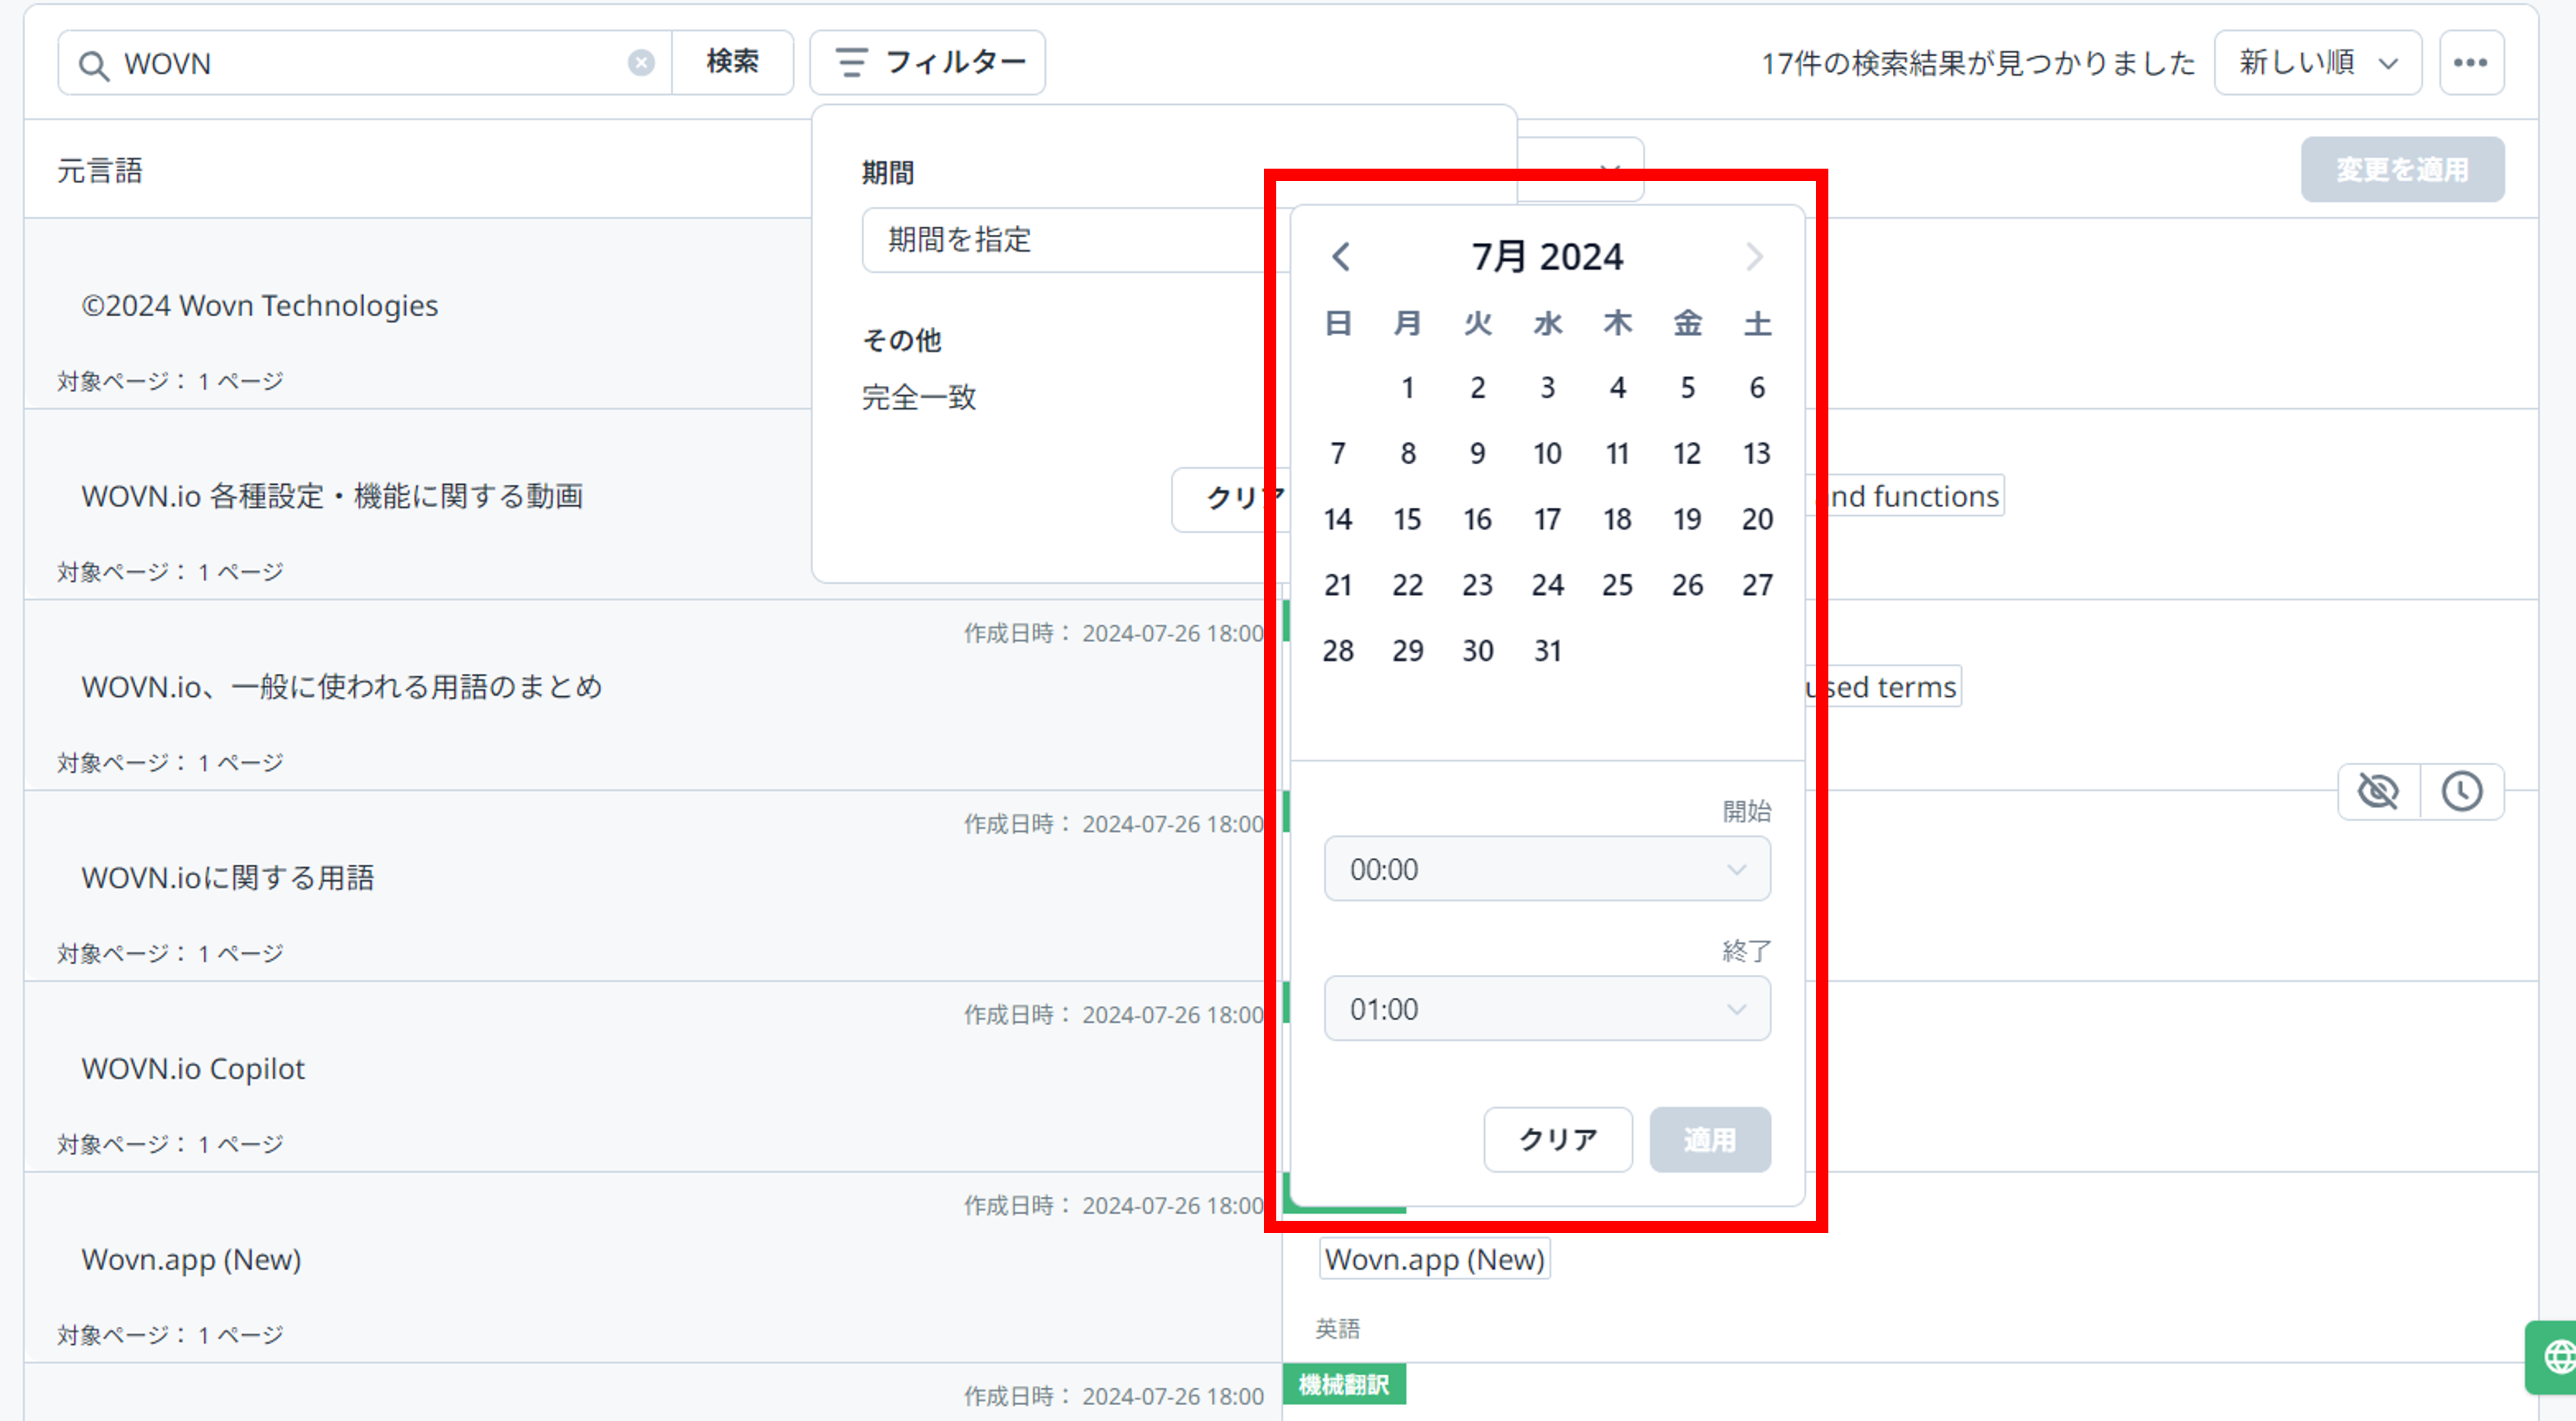Open the 終了 end time dropdown showing 01:00
2576x1421 pixels.
pyautogui.click(x=1546, y=1008)
